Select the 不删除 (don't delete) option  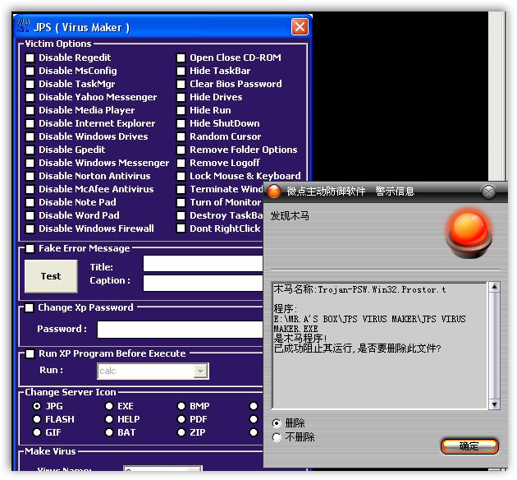pos(277,437)
